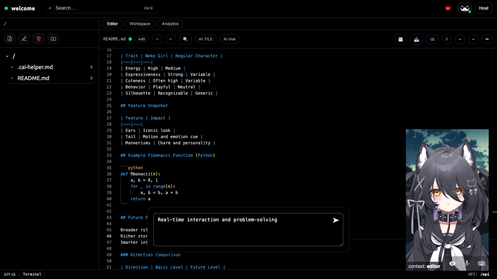
Task: Click the 'API: /api' status text
Action: click(x=479, y=275)
